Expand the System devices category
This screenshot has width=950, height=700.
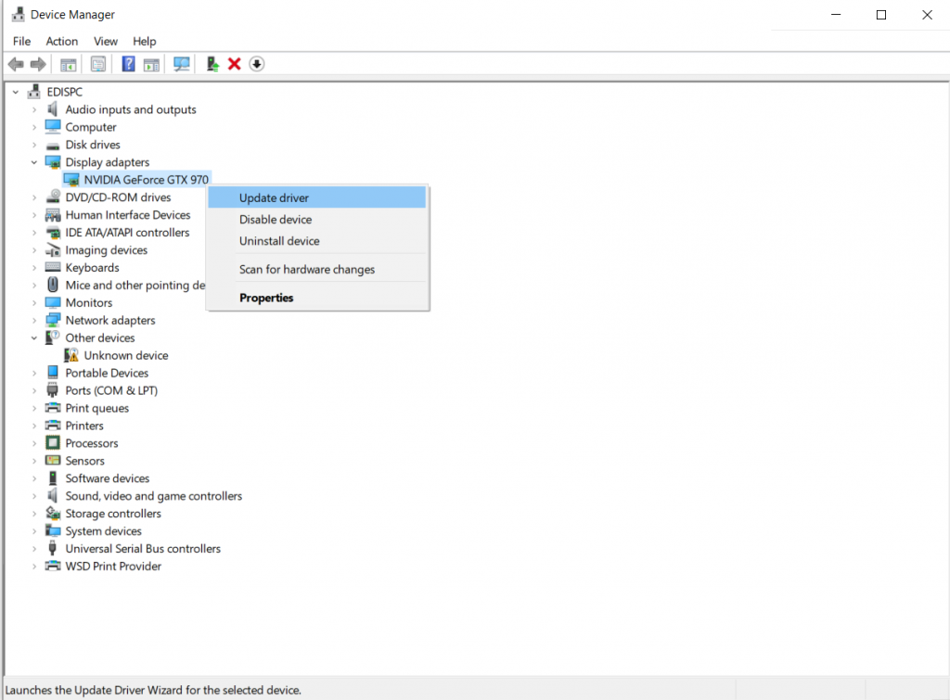pyautogui.click(x=34, y=531)
